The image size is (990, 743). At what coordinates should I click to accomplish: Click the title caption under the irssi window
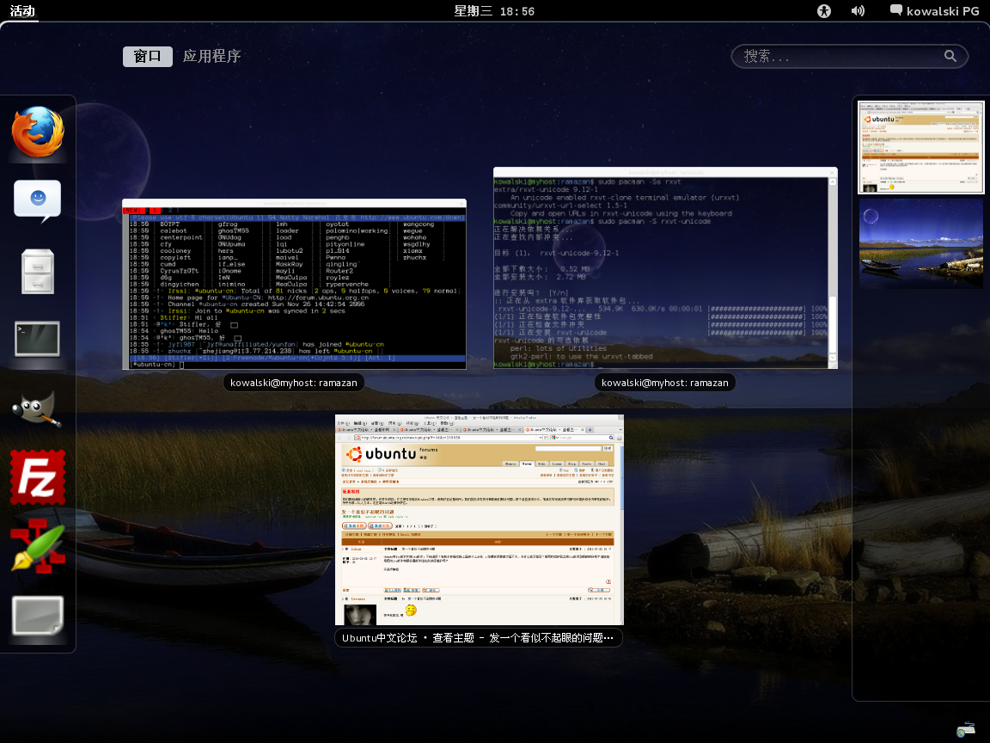(294, 383)
